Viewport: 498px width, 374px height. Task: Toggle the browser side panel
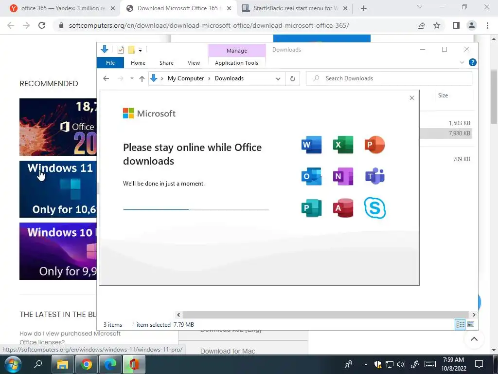tap(456, 25)
